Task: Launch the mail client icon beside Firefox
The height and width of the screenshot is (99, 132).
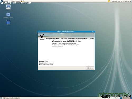Action: click(x=23, y=1)
